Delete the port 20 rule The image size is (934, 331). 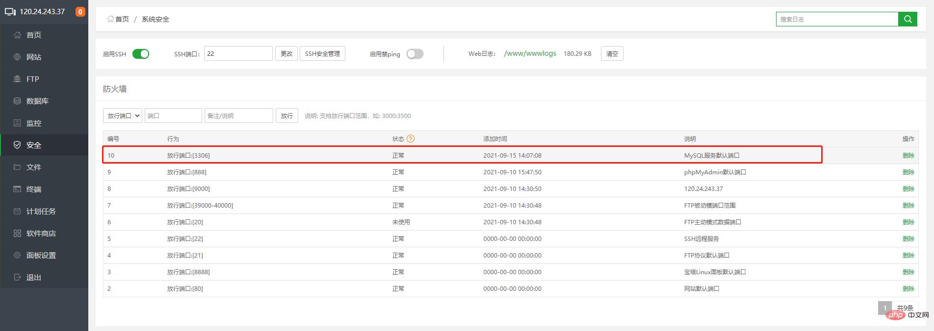click(908, 222)
